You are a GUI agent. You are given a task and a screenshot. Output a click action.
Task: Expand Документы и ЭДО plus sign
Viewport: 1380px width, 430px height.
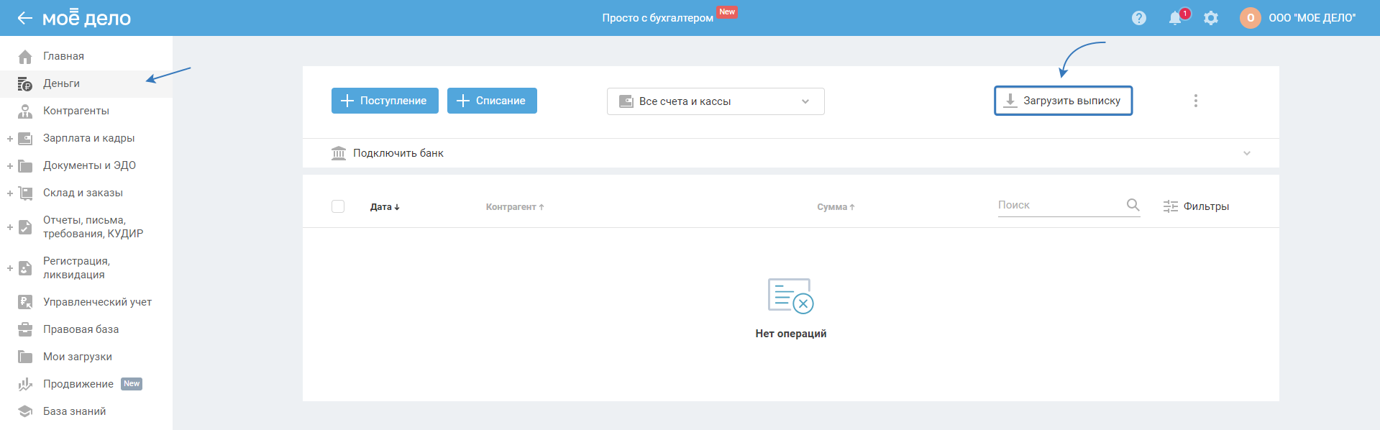[10, 166]
